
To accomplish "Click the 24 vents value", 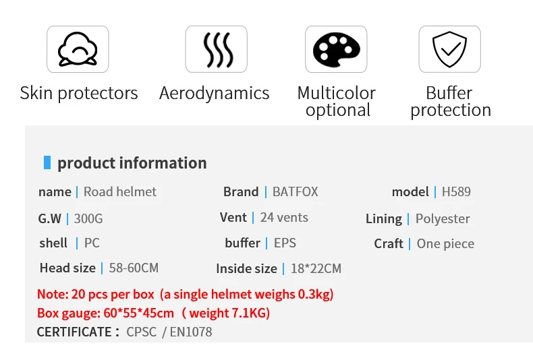I will point(284,217).
